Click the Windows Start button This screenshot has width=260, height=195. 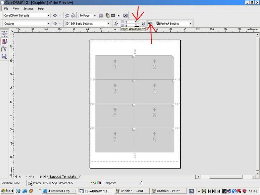tap(7, 191)
